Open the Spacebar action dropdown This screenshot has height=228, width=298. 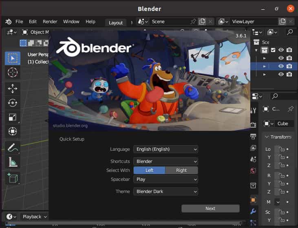point(166,179)
